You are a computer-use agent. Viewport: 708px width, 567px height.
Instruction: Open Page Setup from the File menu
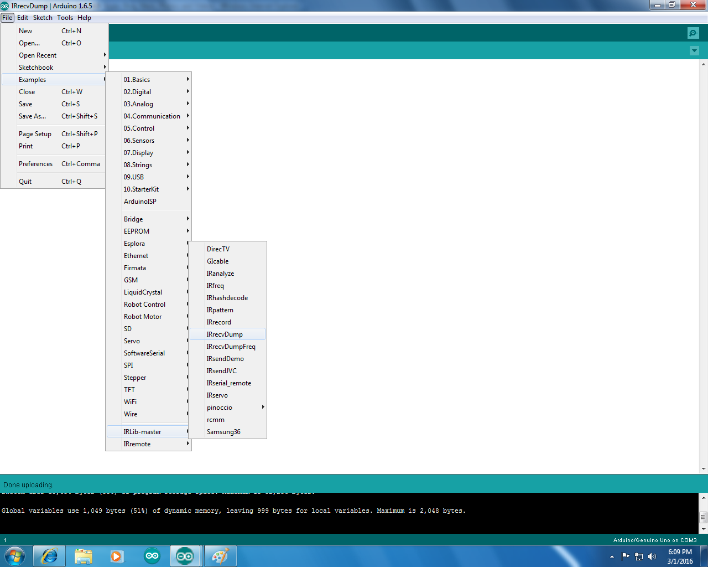54,134
